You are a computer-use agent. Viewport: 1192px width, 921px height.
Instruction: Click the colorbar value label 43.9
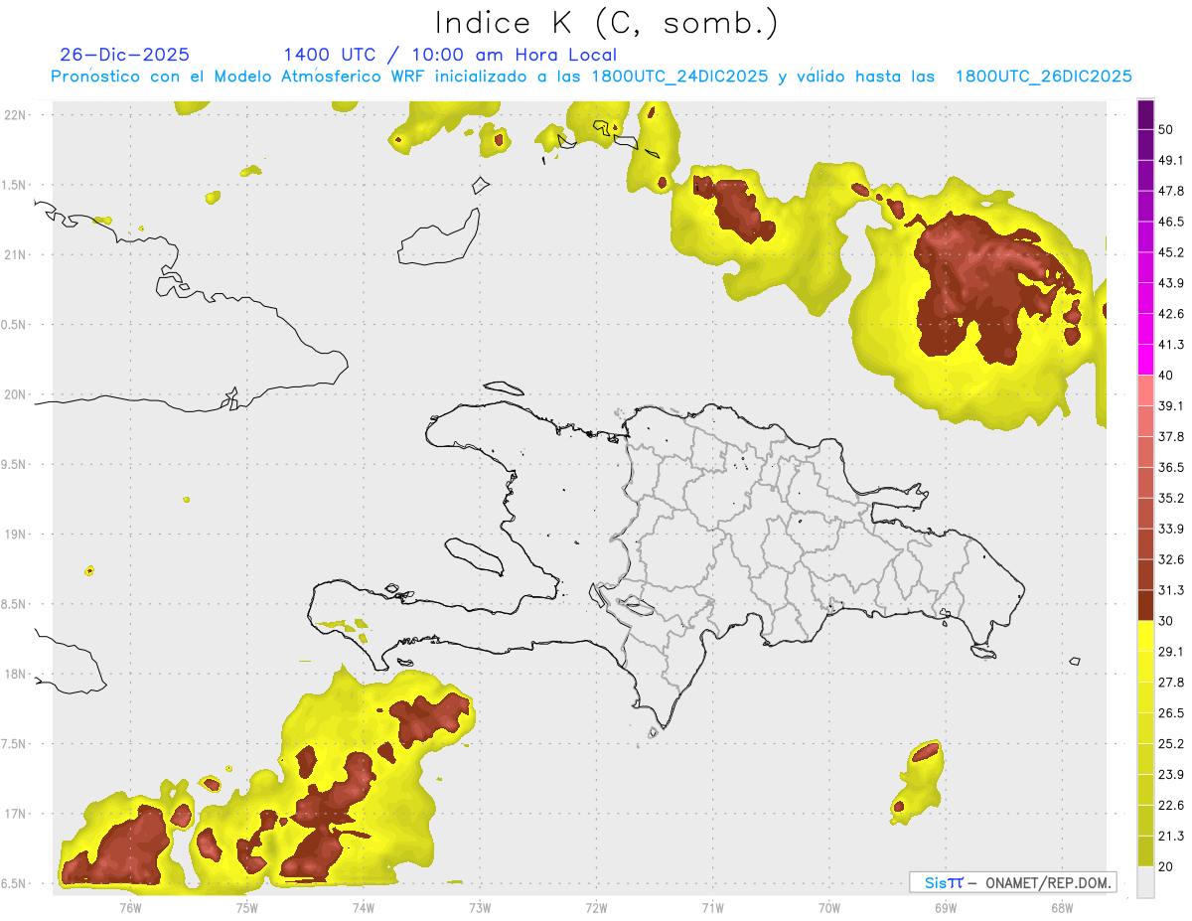coord(1171,284)
